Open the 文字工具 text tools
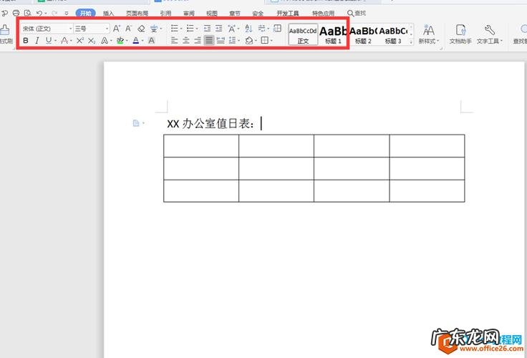The image size is (527, 358). 490,34
